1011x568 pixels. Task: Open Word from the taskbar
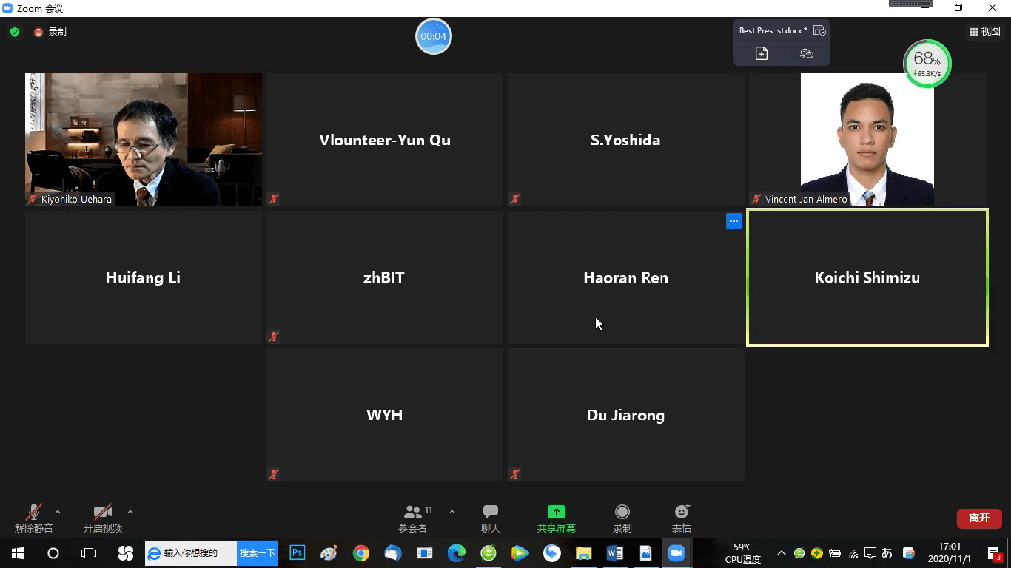click(614, 553)
